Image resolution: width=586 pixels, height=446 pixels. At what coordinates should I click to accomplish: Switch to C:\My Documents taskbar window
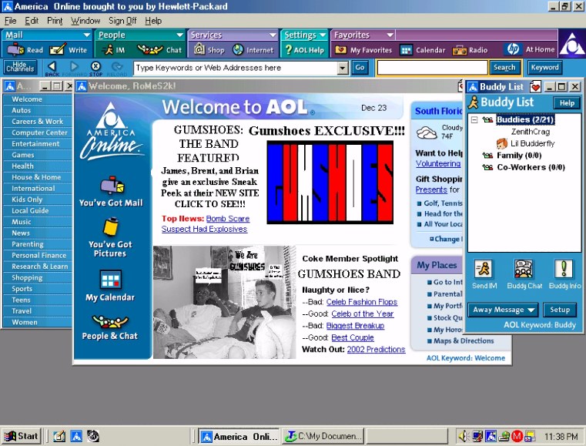[323, 436]
